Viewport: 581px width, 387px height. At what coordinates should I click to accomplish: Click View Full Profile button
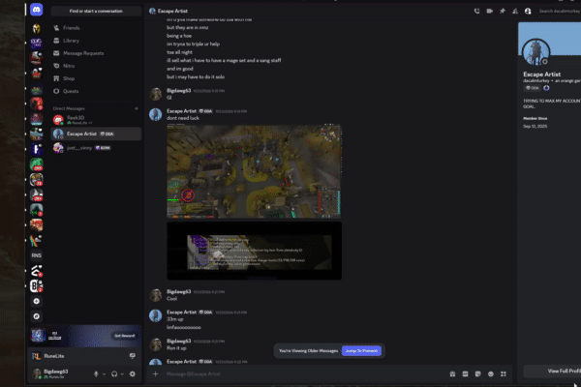pyautogui.click(x=552, y=372)
